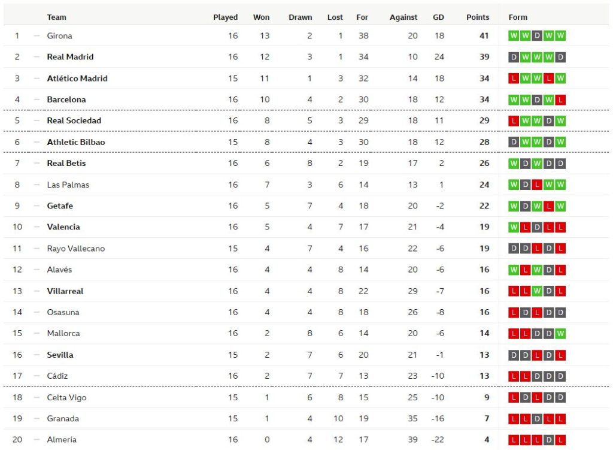This screenshot has height=450, width=613.
Task: Click Villarreal's green win form badge
Action: (x=537, y=291)
